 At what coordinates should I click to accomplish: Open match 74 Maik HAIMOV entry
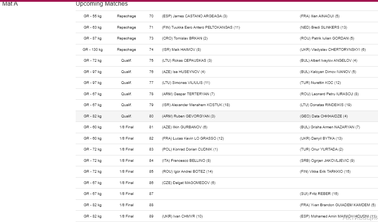click(181, 50)
